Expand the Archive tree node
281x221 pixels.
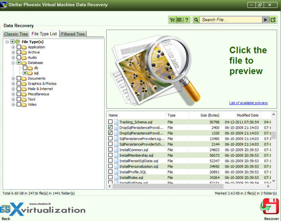(x=13, y=52)
